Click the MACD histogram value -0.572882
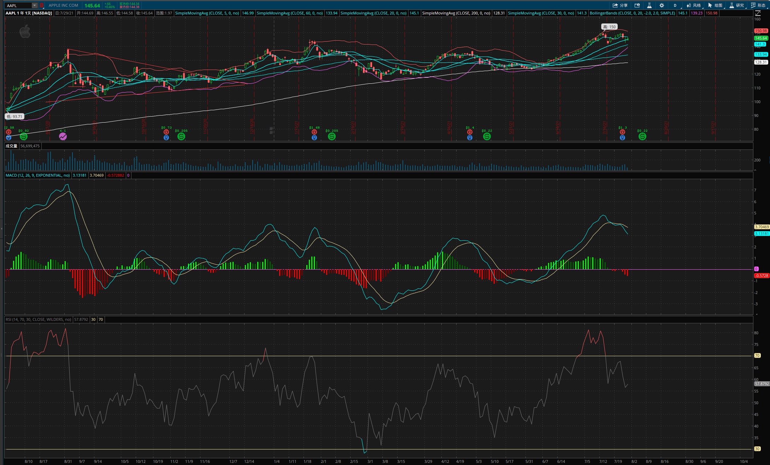This screenshot has height=465, width=770. coord(116,175)
